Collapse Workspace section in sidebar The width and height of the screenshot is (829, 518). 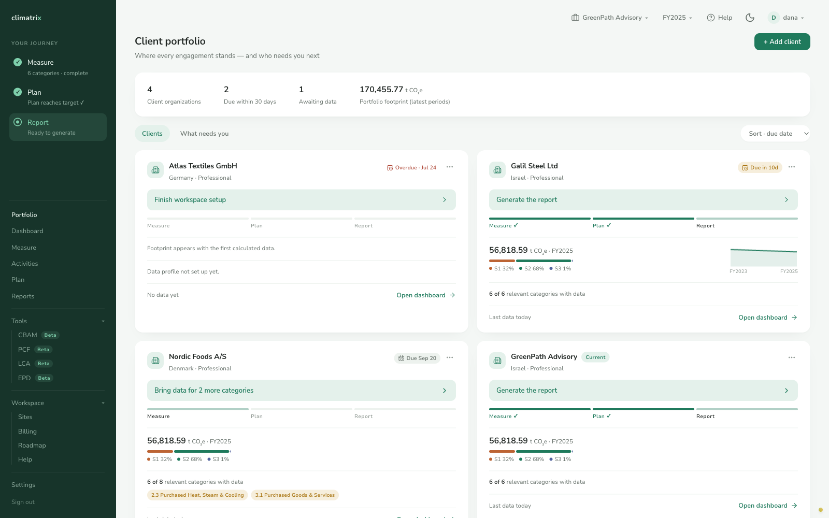click(x=58, y=403)
